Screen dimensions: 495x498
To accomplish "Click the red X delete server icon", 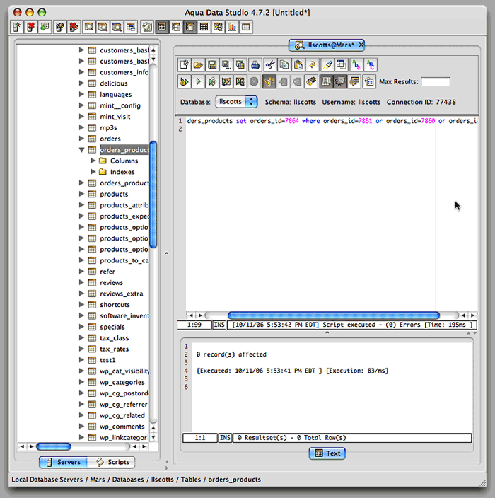I will (x=31, y=27).
